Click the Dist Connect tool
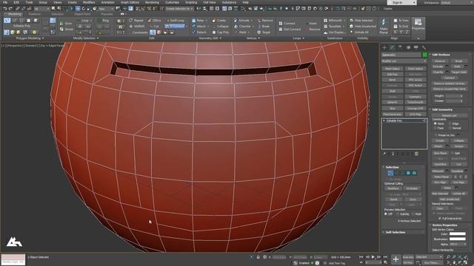Viewport: 474px width, 266px height. point(290,30)
